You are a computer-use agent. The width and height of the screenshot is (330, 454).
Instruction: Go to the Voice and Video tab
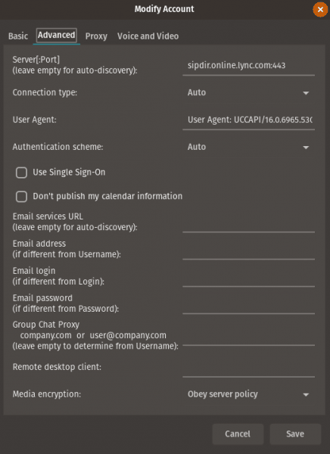148,36
